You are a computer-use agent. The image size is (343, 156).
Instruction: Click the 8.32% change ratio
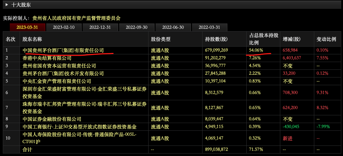pos(322,108)
